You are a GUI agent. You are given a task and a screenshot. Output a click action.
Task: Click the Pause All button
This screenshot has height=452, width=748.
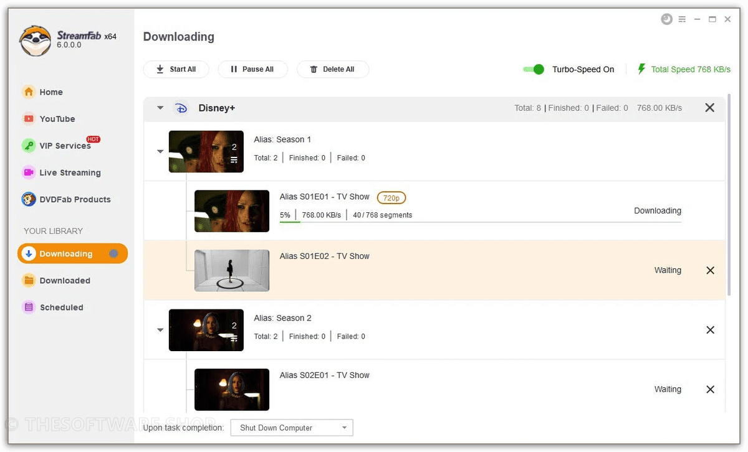pos(252,69)
